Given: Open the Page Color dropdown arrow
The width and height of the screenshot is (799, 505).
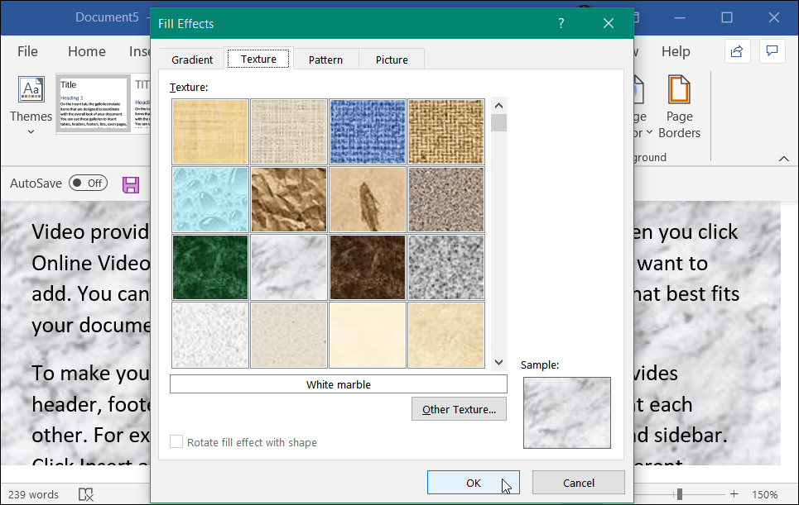Looking at the screenshot, I should tap(649, 133).
